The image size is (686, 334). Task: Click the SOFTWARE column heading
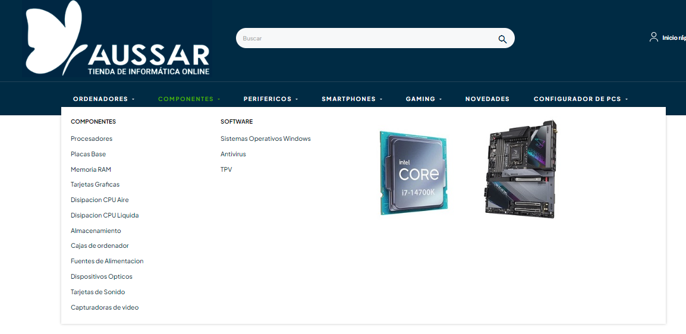pos(237,121)
